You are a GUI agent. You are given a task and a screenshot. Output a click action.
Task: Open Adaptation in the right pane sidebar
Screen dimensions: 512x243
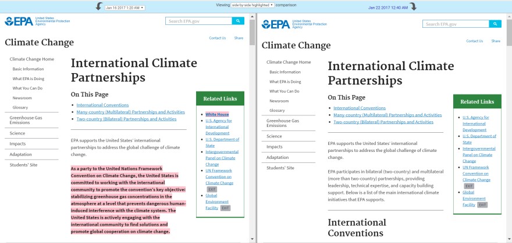278,157
